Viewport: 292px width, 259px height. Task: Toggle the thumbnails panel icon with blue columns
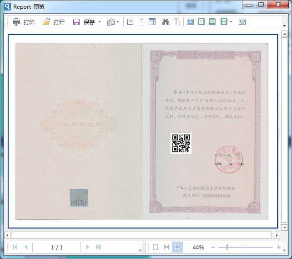(x=152, y=22)
